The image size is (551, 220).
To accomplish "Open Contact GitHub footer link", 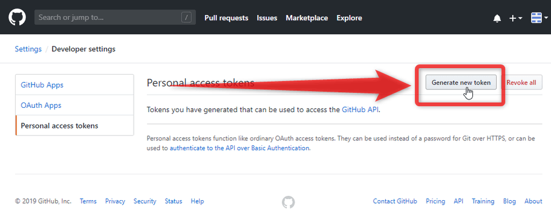I will click(395, 201).
